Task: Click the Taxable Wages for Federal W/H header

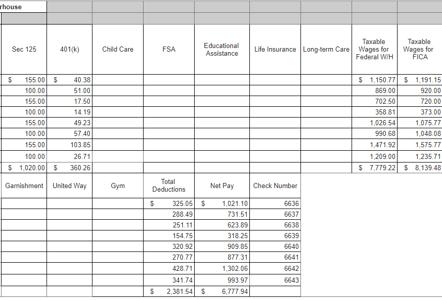Action: coord(374,49)
